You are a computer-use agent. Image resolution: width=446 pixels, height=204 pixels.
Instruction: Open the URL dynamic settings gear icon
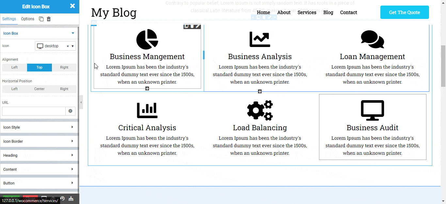point(70,111)
